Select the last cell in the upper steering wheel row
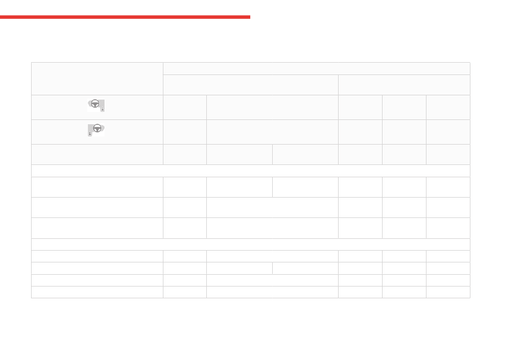509x339 pixels. (x=448, y=108)
